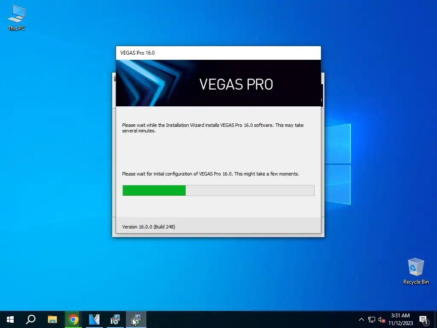
Task: Switch to Google Chrome in taskbar
Action: [73, 319]
